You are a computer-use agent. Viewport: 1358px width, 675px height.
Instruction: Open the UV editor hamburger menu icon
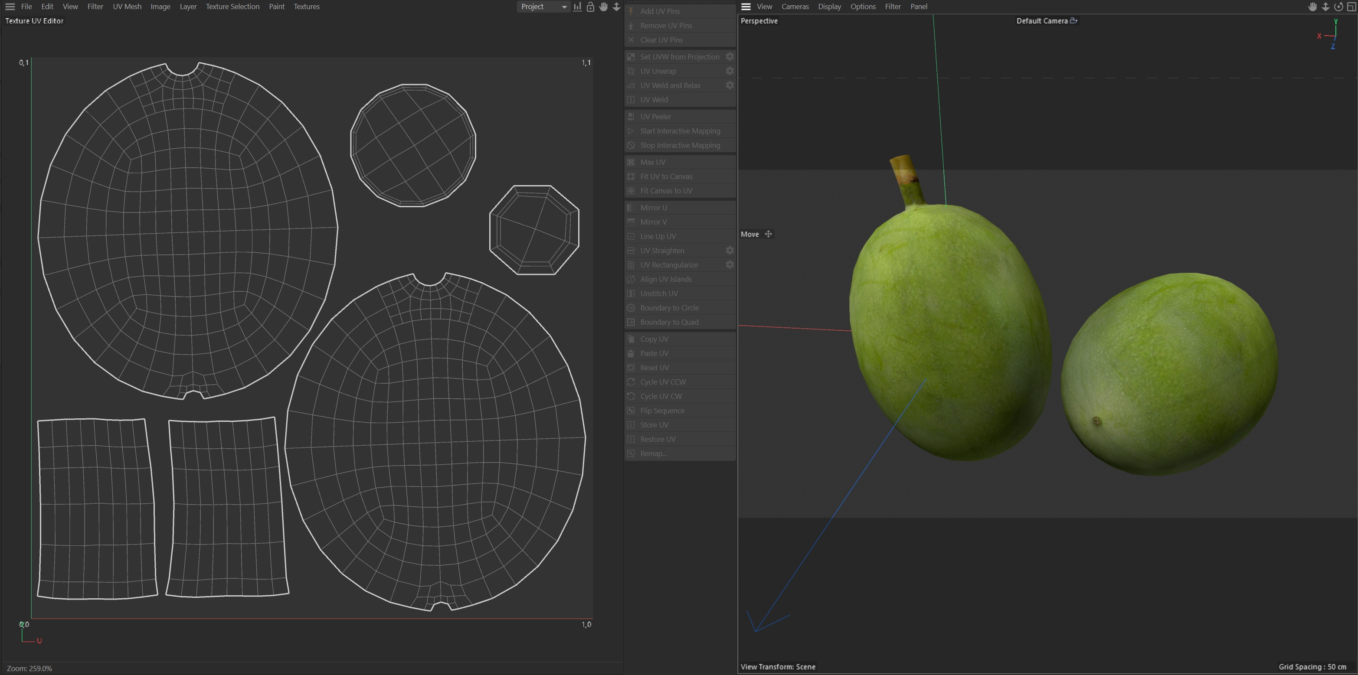coord(10,7)
